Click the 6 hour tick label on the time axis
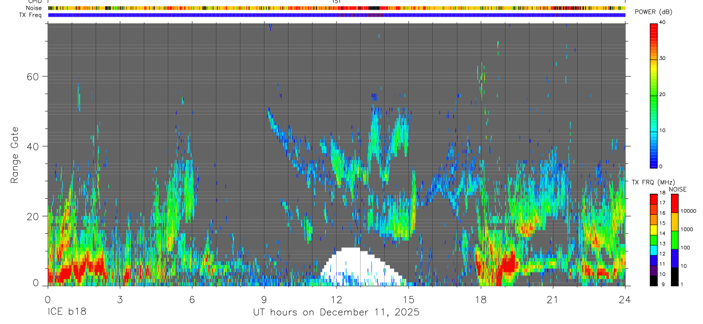 pos(192,299)
